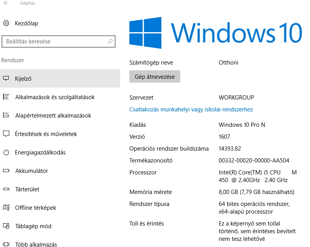The image size is (310, 247).
Task: Click the Verzió label
Action: click(137, 136)
